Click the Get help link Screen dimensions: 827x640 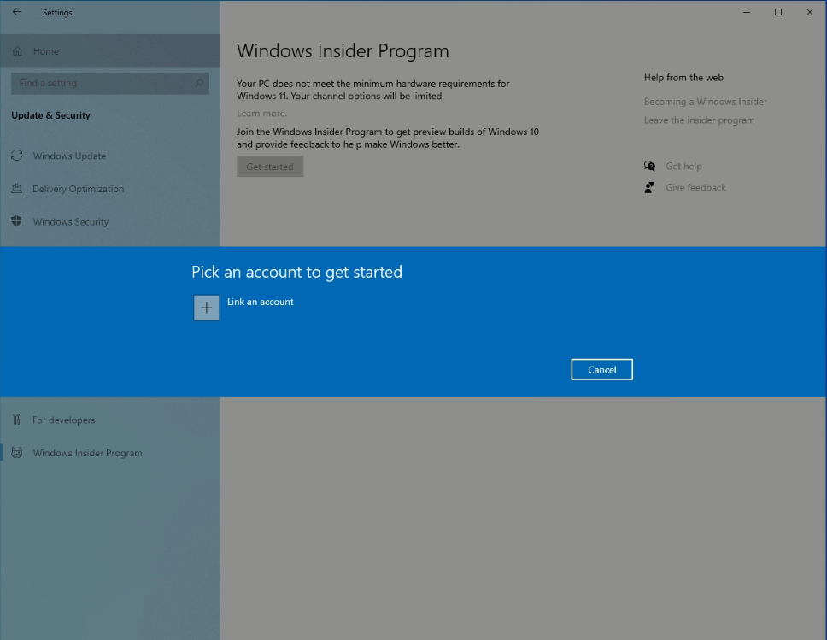[683, 167]
